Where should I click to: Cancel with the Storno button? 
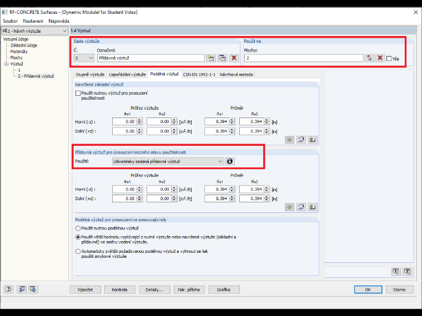coord(399,289)
